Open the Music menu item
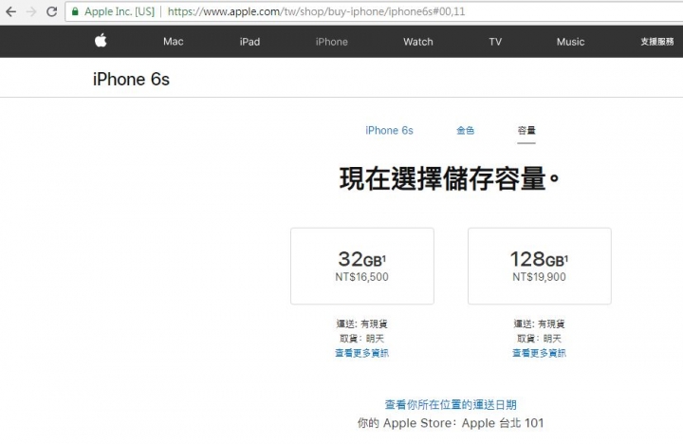 pyautogui.click(x=570, y=42)
